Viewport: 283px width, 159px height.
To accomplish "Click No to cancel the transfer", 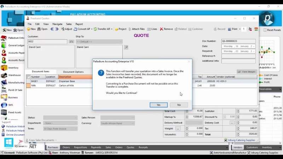I will pos(179,105).
